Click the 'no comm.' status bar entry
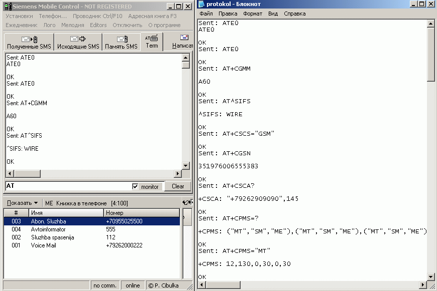The height and width of the screenshot is (291, 437). pyautogui.click(x=105, y=285)
